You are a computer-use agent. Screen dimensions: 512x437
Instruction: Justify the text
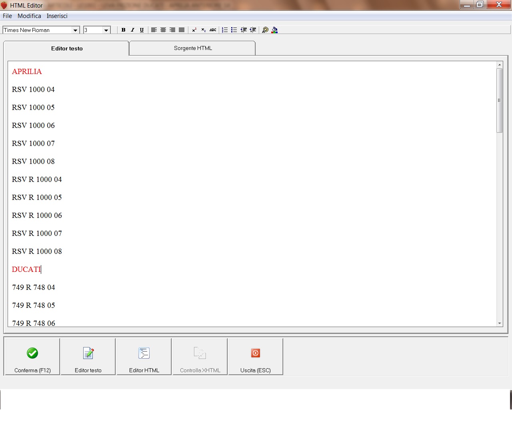pyautogui.click(x=182, y=30)
